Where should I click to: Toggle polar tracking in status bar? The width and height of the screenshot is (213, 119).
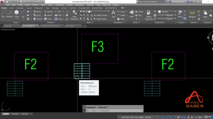[167, 117]
